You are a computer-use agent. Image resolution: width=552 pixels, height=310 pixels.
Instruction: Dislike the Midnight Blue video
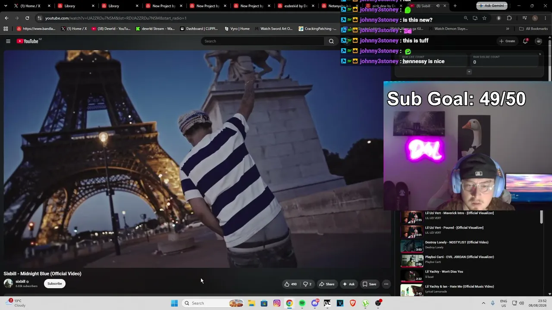tap(307, 284)
